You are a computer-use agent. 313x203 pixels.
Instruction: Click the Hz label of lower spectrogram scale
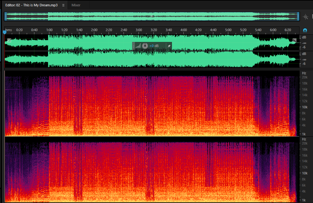[x=304, y=139]
